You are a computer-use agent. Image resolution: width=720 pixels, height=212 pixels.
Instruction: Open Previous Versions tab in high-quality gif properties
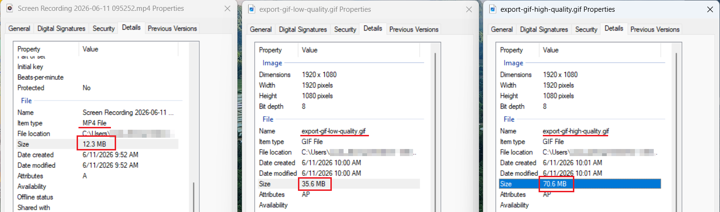[x=655, y=29]
